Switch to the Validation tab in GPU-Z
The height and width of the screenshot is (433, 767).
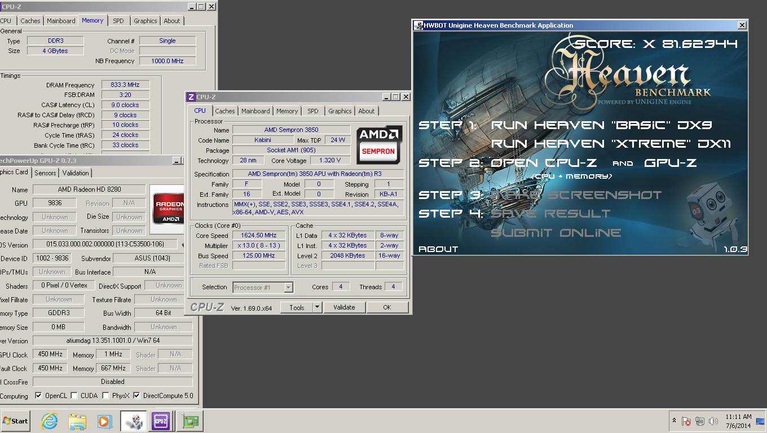76,173
